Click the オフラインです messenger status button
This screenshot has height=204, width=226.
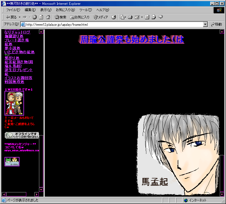[x=22, y=135]
